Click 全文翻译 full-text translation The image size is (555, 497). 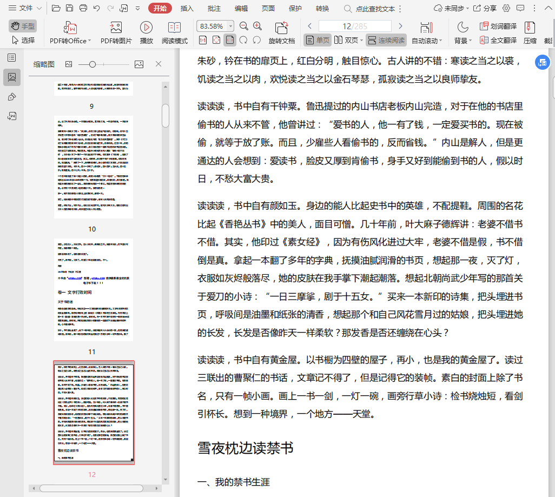(498, 40)
